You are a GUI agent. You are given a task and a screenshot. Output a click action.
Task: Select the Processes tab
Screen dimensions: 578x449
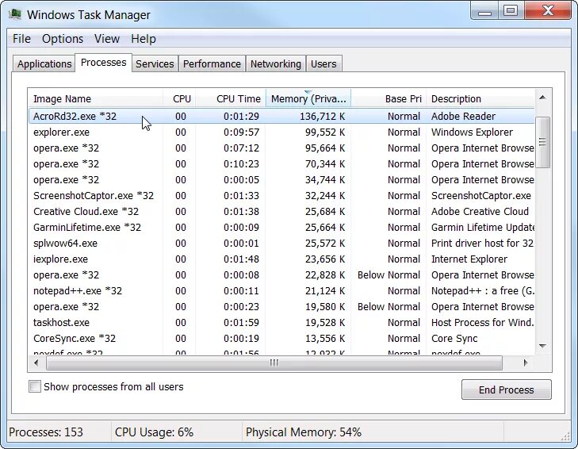click(x=104, y=63)
